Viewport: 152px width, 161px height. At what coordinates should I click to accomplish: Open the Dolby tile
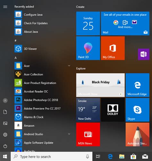pyautogui.click(x=113, y=110)
